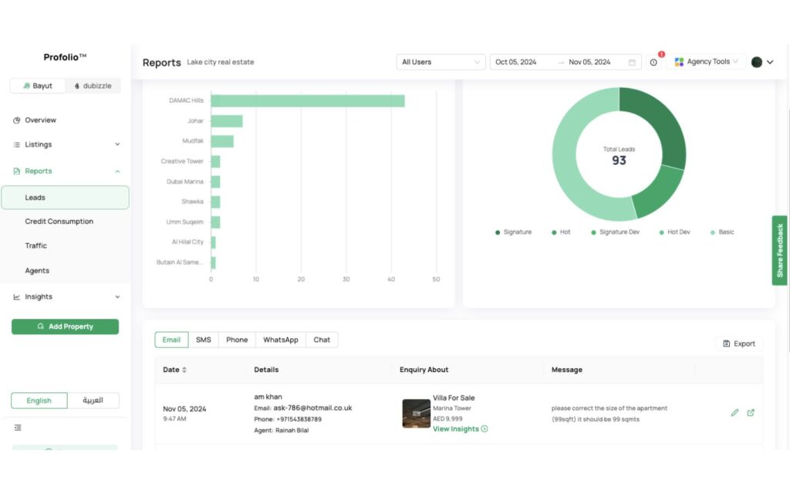
Task: Collapse sidebar using the menu icon
Action: tap(18, 428)
